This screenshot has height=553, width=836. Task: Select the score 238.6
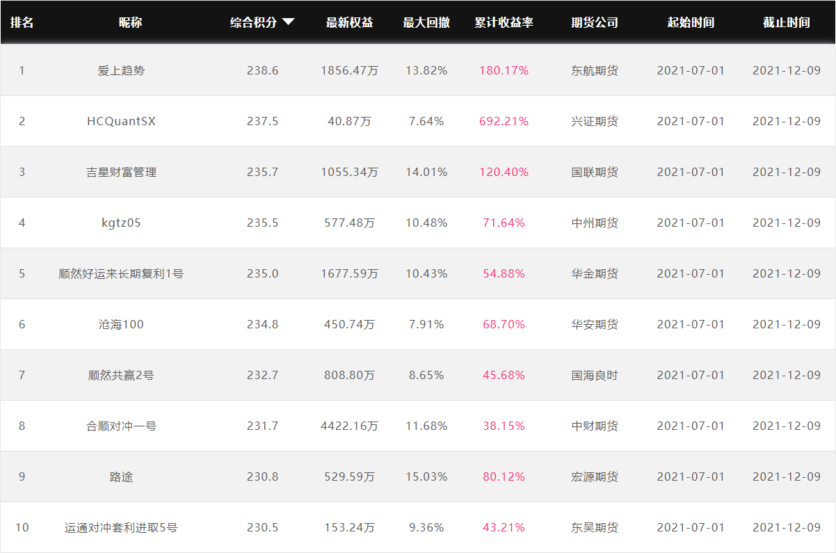[263, 70]
